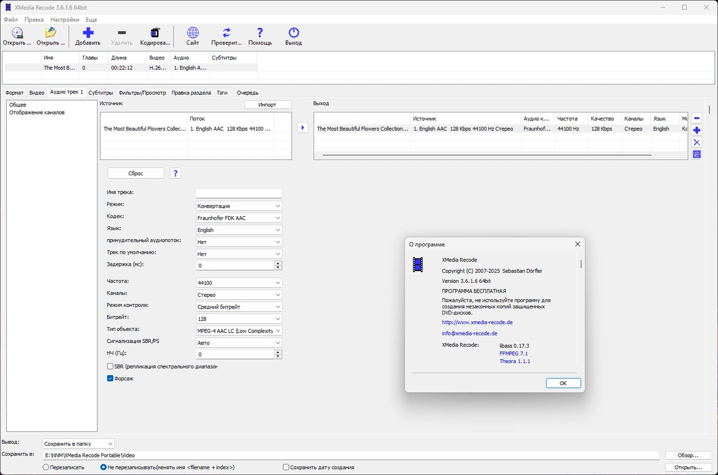Close the О программе dialog with X

(x=577, y=244)
